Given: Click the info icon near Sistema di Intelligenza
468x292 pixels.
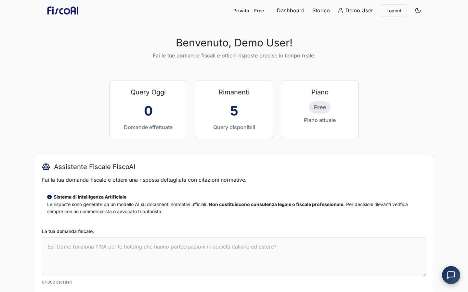Looking at the screenshot, I should point(49,197).
